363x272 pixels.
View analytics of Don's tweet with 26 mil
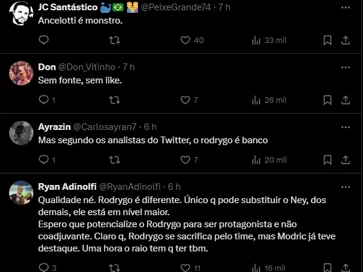point(269,100)
